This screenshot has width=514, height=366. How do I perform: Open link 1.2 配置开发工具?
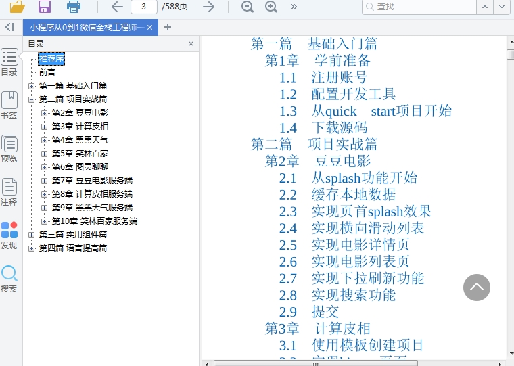(x=337, y=94)
